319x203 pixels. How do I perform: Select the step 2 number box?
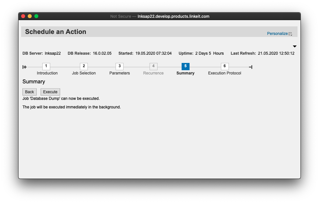(84, 66)
